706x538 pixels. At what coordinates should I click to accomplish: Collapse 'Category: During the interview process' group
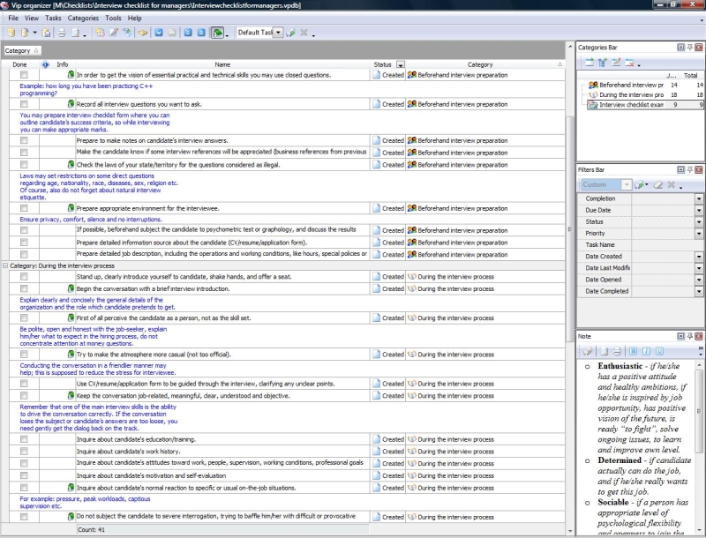[x=5, y=265]
